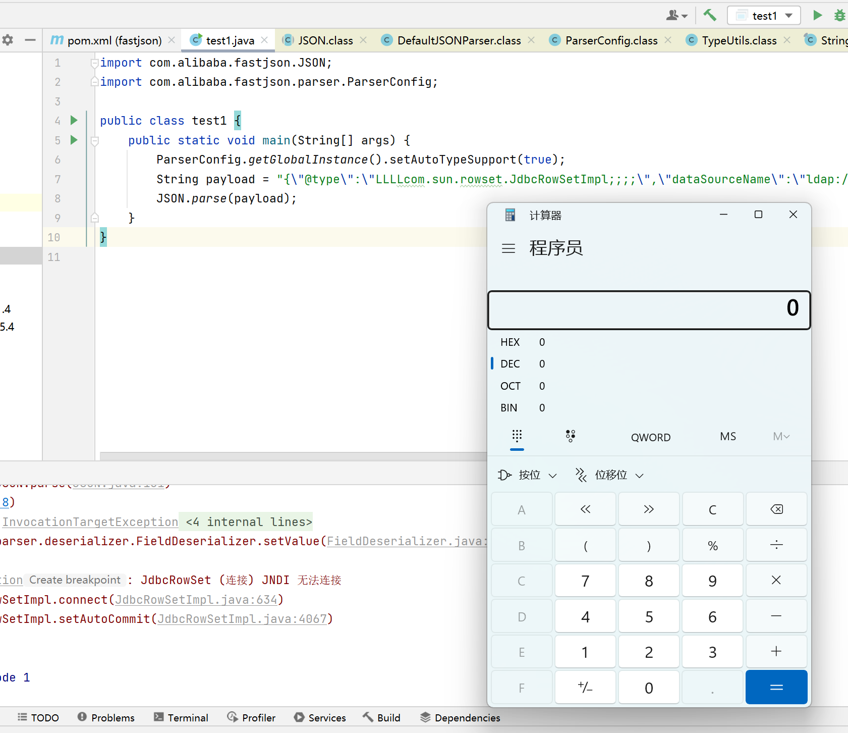Click the fold end marker on line 9
Image resolution: width=848 pixels, height=733 pixels.
pyautogui.click(x=94, y=218)
